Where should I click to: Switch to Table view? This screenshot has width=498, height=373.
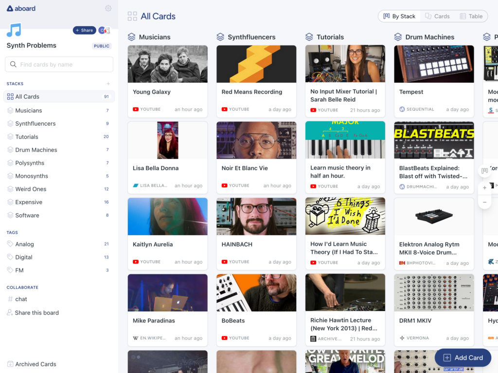pos(471,16)
